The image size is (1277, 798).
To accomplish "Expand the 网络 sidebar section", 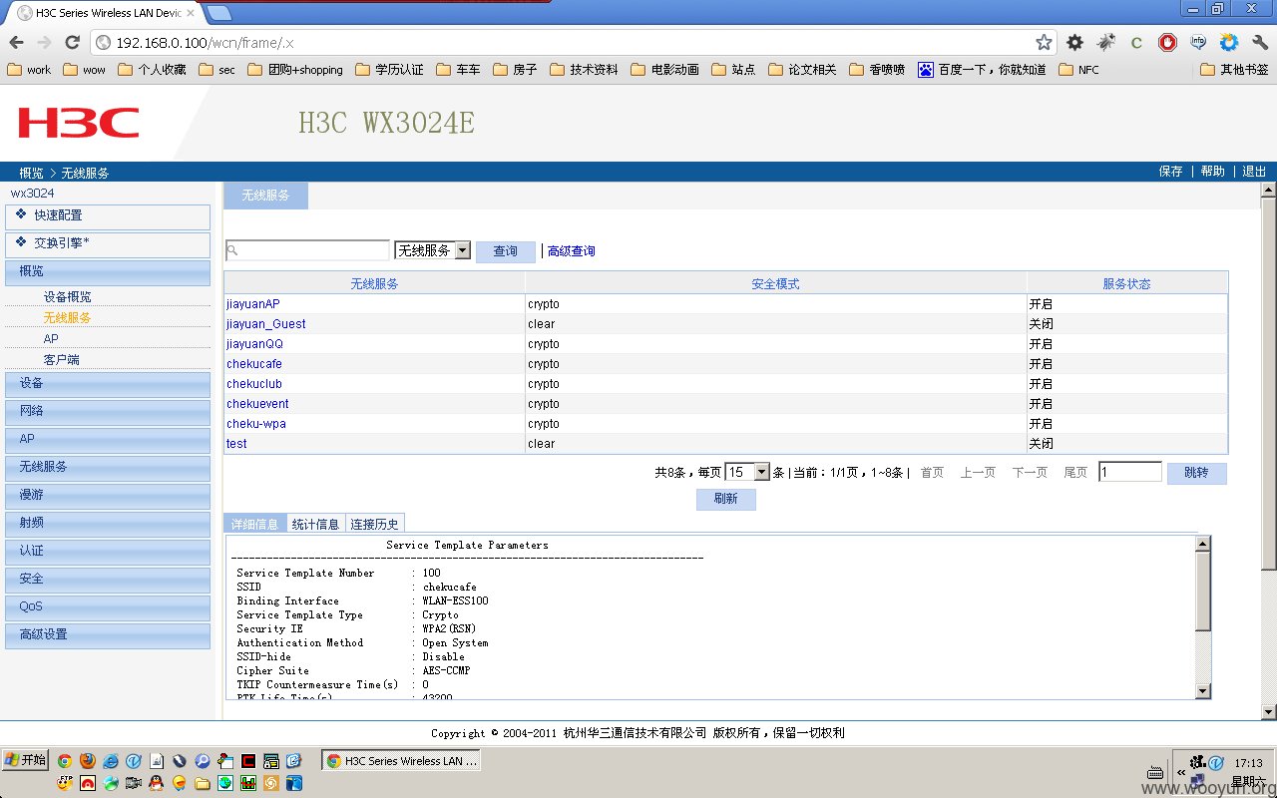I will pyautogui.click(x=108, y=412).
